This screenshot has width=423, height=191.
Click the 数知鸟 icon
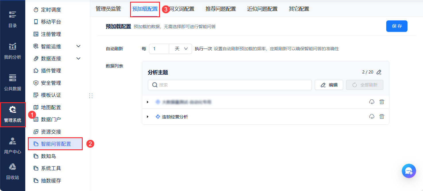click(x=36, y=156)
